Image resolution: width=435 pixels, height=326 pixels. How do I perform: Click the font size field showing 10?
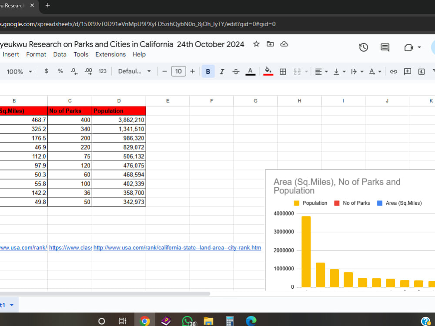[178, 71]
